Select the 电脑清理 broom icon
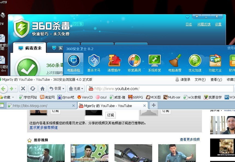 pos(175,63)
